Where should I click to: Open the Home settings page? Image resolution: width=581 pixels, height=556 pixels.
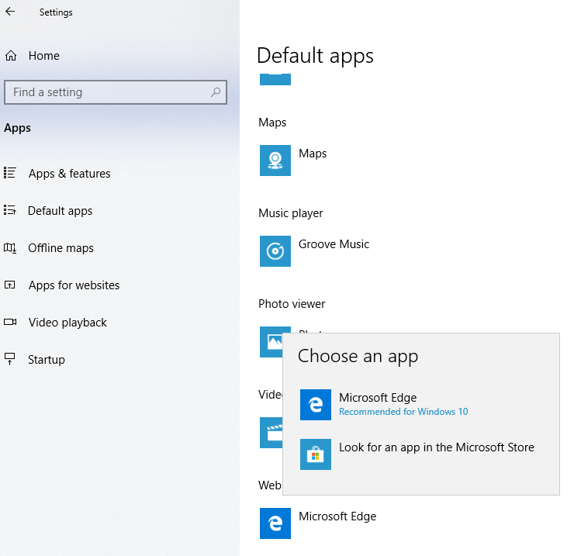(x=43, y=56)
